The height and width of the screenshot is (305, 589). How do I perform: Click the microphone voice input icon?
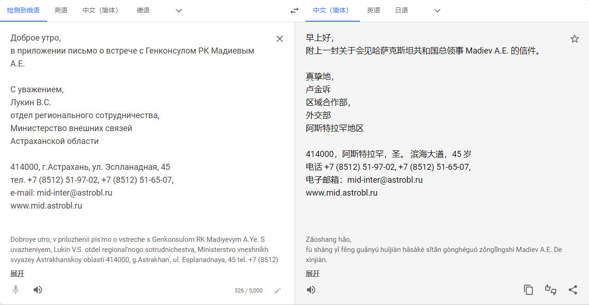[x=16, y=290]
